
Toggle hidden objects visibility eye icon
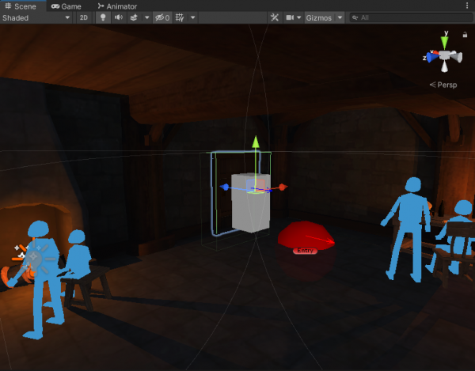tap(162, 18)
